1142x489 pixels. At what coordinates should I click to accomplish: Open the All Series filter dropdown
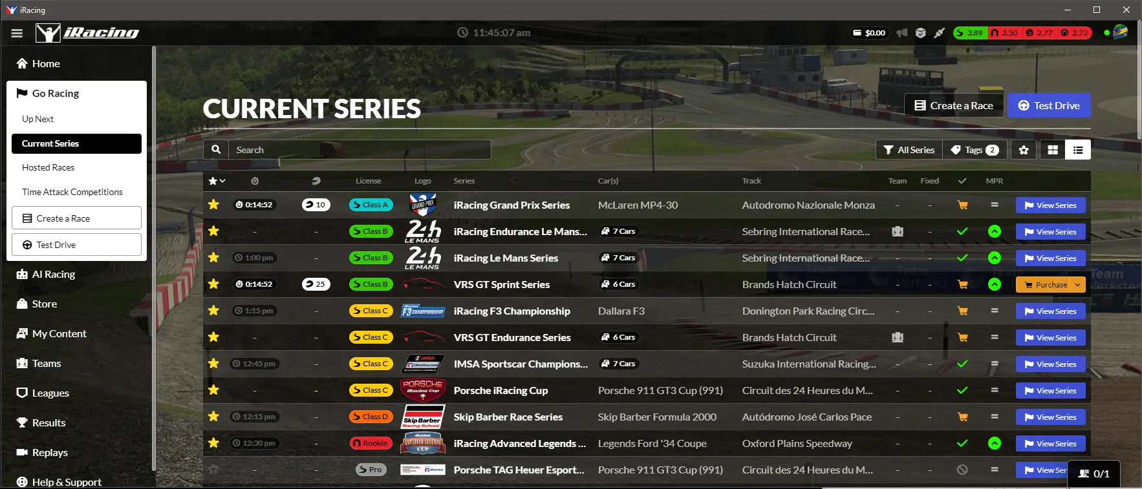pos(909,150)
